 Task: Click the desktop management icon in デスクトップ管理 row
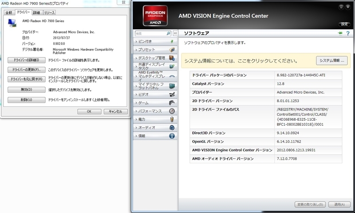coord(172,58)
